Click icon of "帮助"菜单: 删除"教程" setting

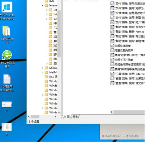pyautogui.click(x=112, y=41)
